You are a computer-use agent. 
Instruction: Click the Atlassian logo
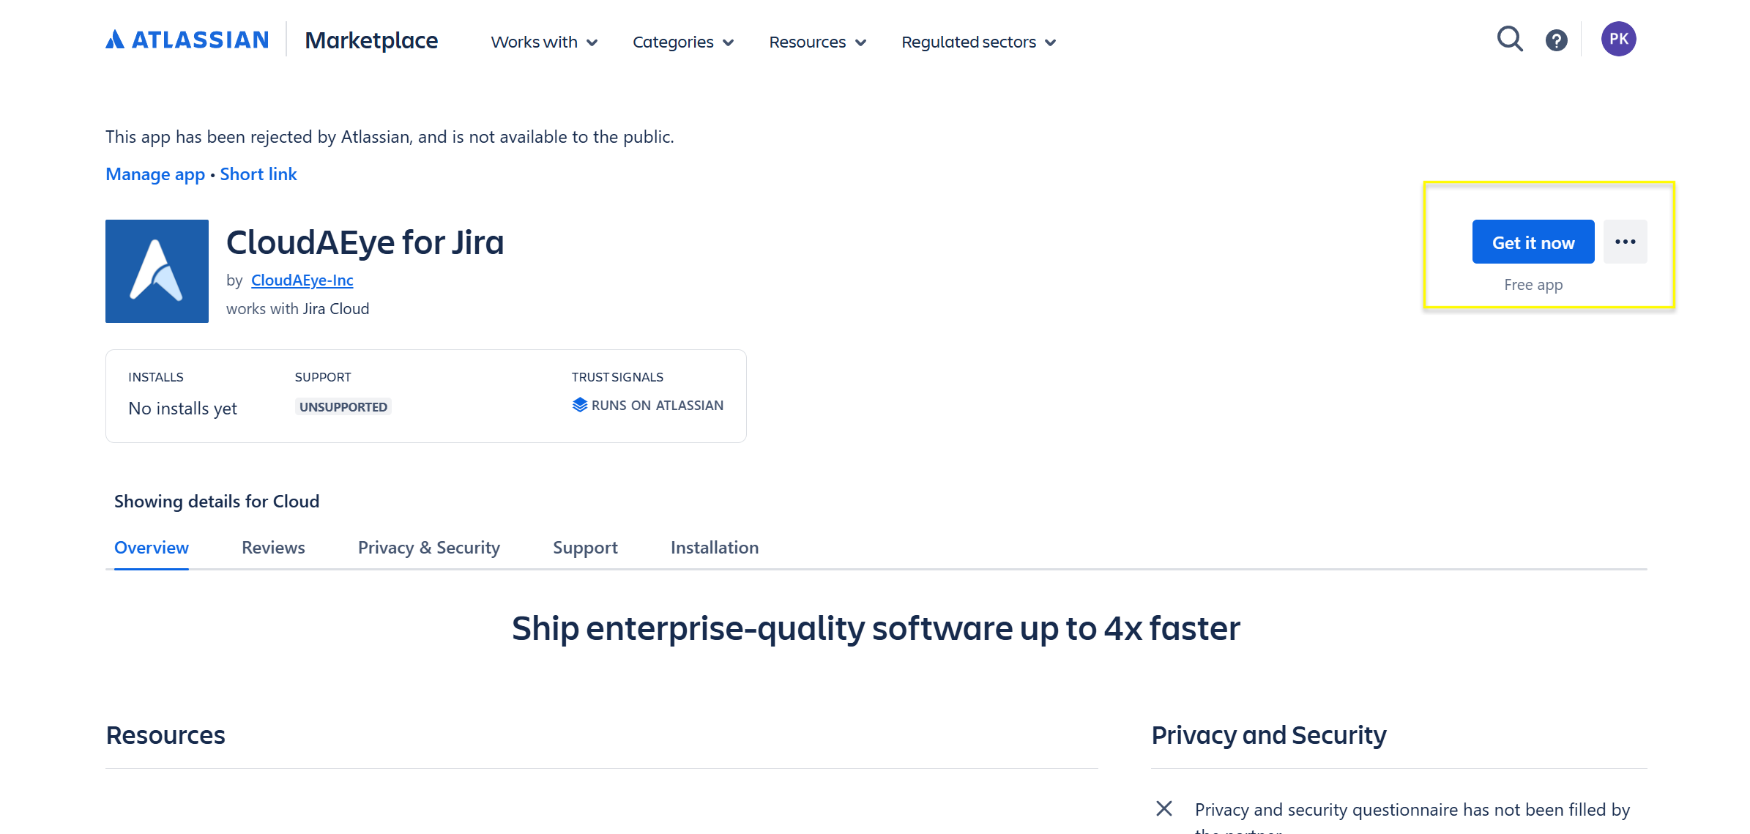tap(187, 40)
